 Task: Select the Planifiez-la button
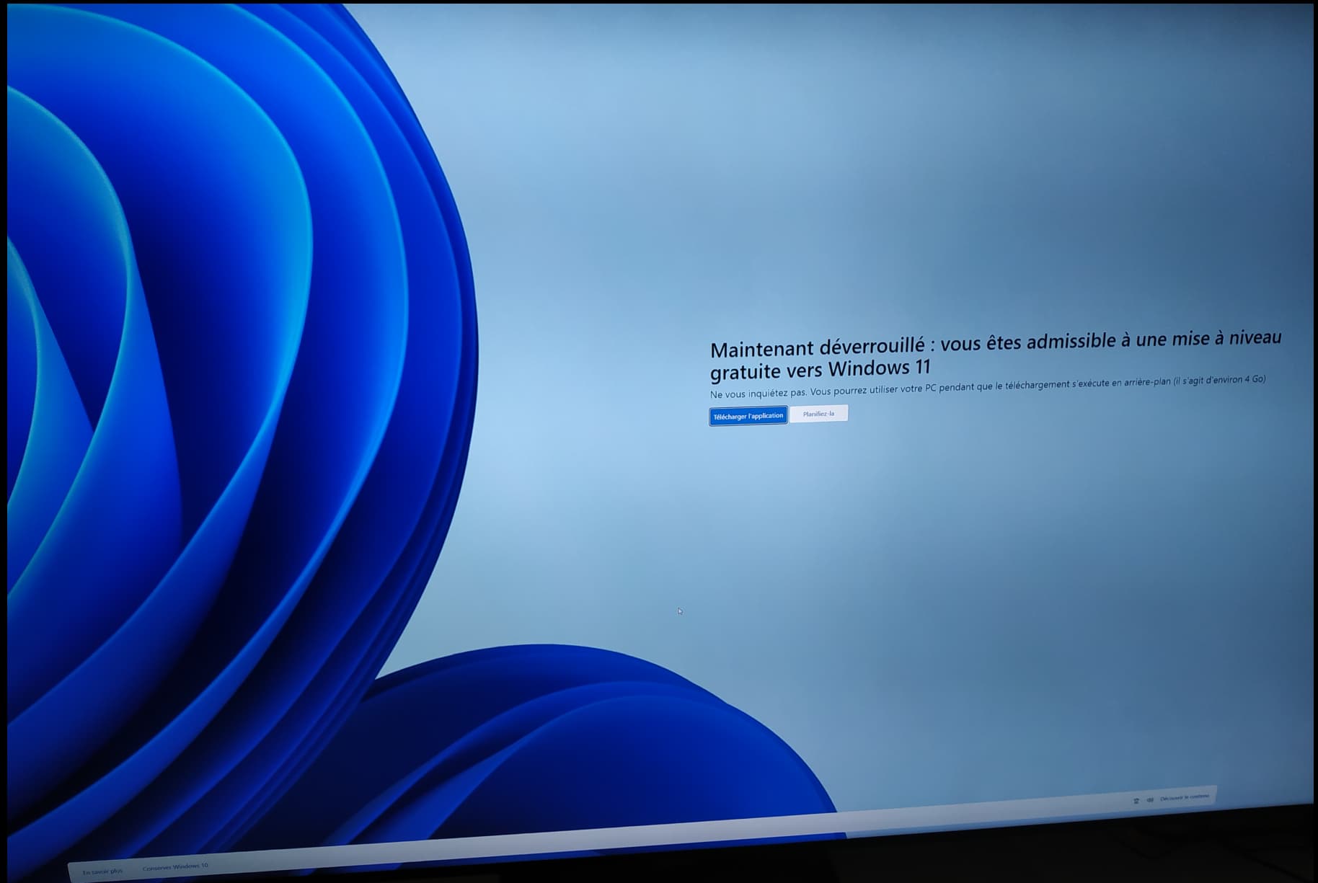[x=818, y=414]
